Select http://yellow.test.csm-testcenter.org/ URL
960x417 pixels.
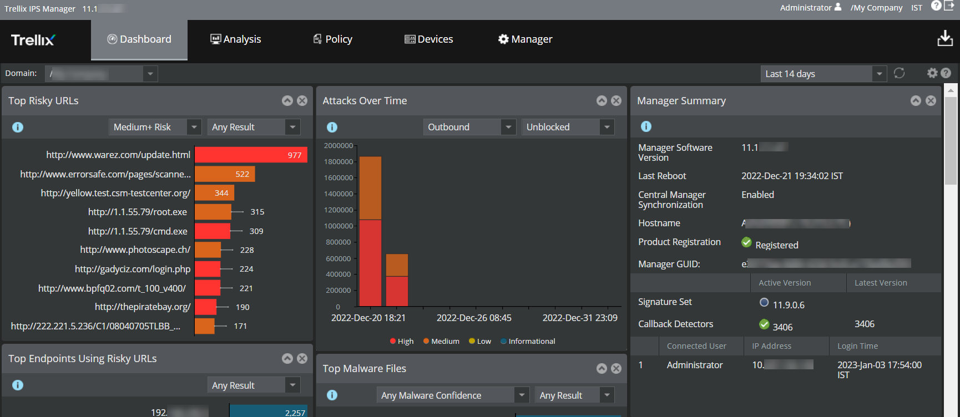point(115,193)
